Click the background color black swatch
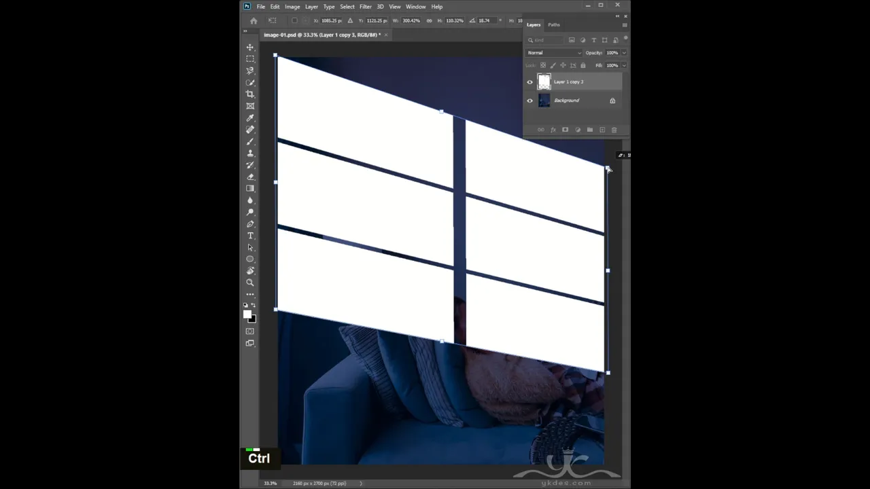The width and height of the screenshot is (870, 489). point(252,319)
